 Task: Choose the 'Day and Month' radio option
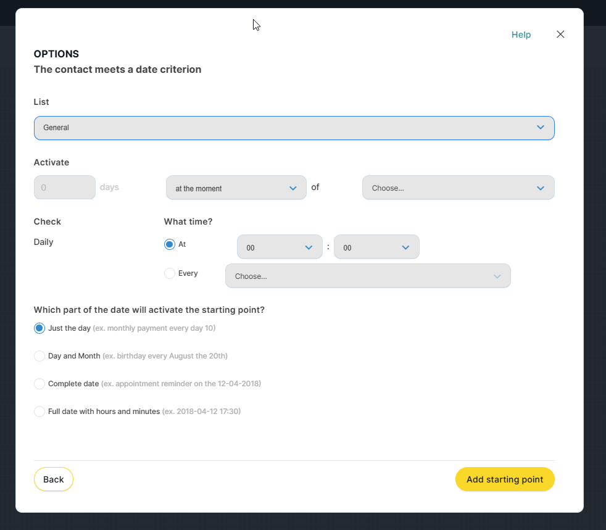(x=39, y=356)
